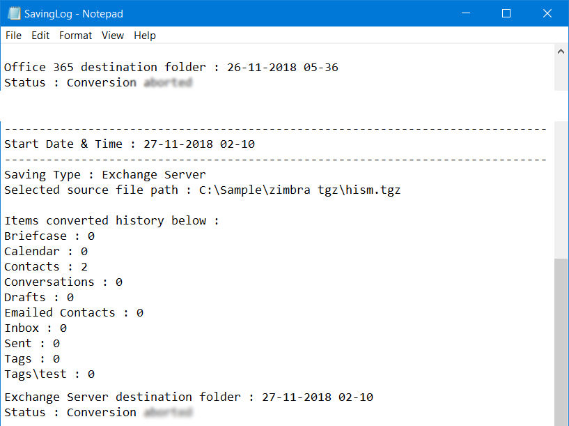This screenshot has width=569, height=426.
Task: Click the vertical scrollbar thumb
Action: pos(561,342)
